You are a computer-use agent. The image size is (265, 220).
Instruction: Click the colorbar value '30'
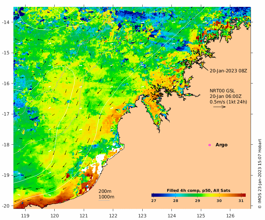click(219, 201)
